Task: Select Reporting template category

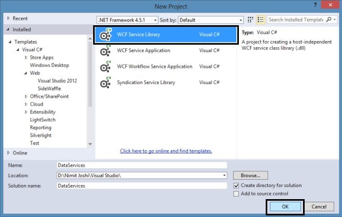Action: click(41, 128)
